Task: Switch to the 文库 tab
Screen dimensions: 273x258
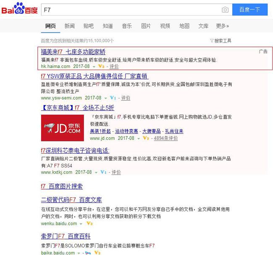Action: pos(203,26)
